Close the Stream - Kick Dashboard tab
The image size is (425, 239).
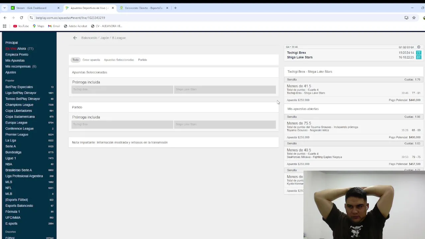tap(58, 8)
